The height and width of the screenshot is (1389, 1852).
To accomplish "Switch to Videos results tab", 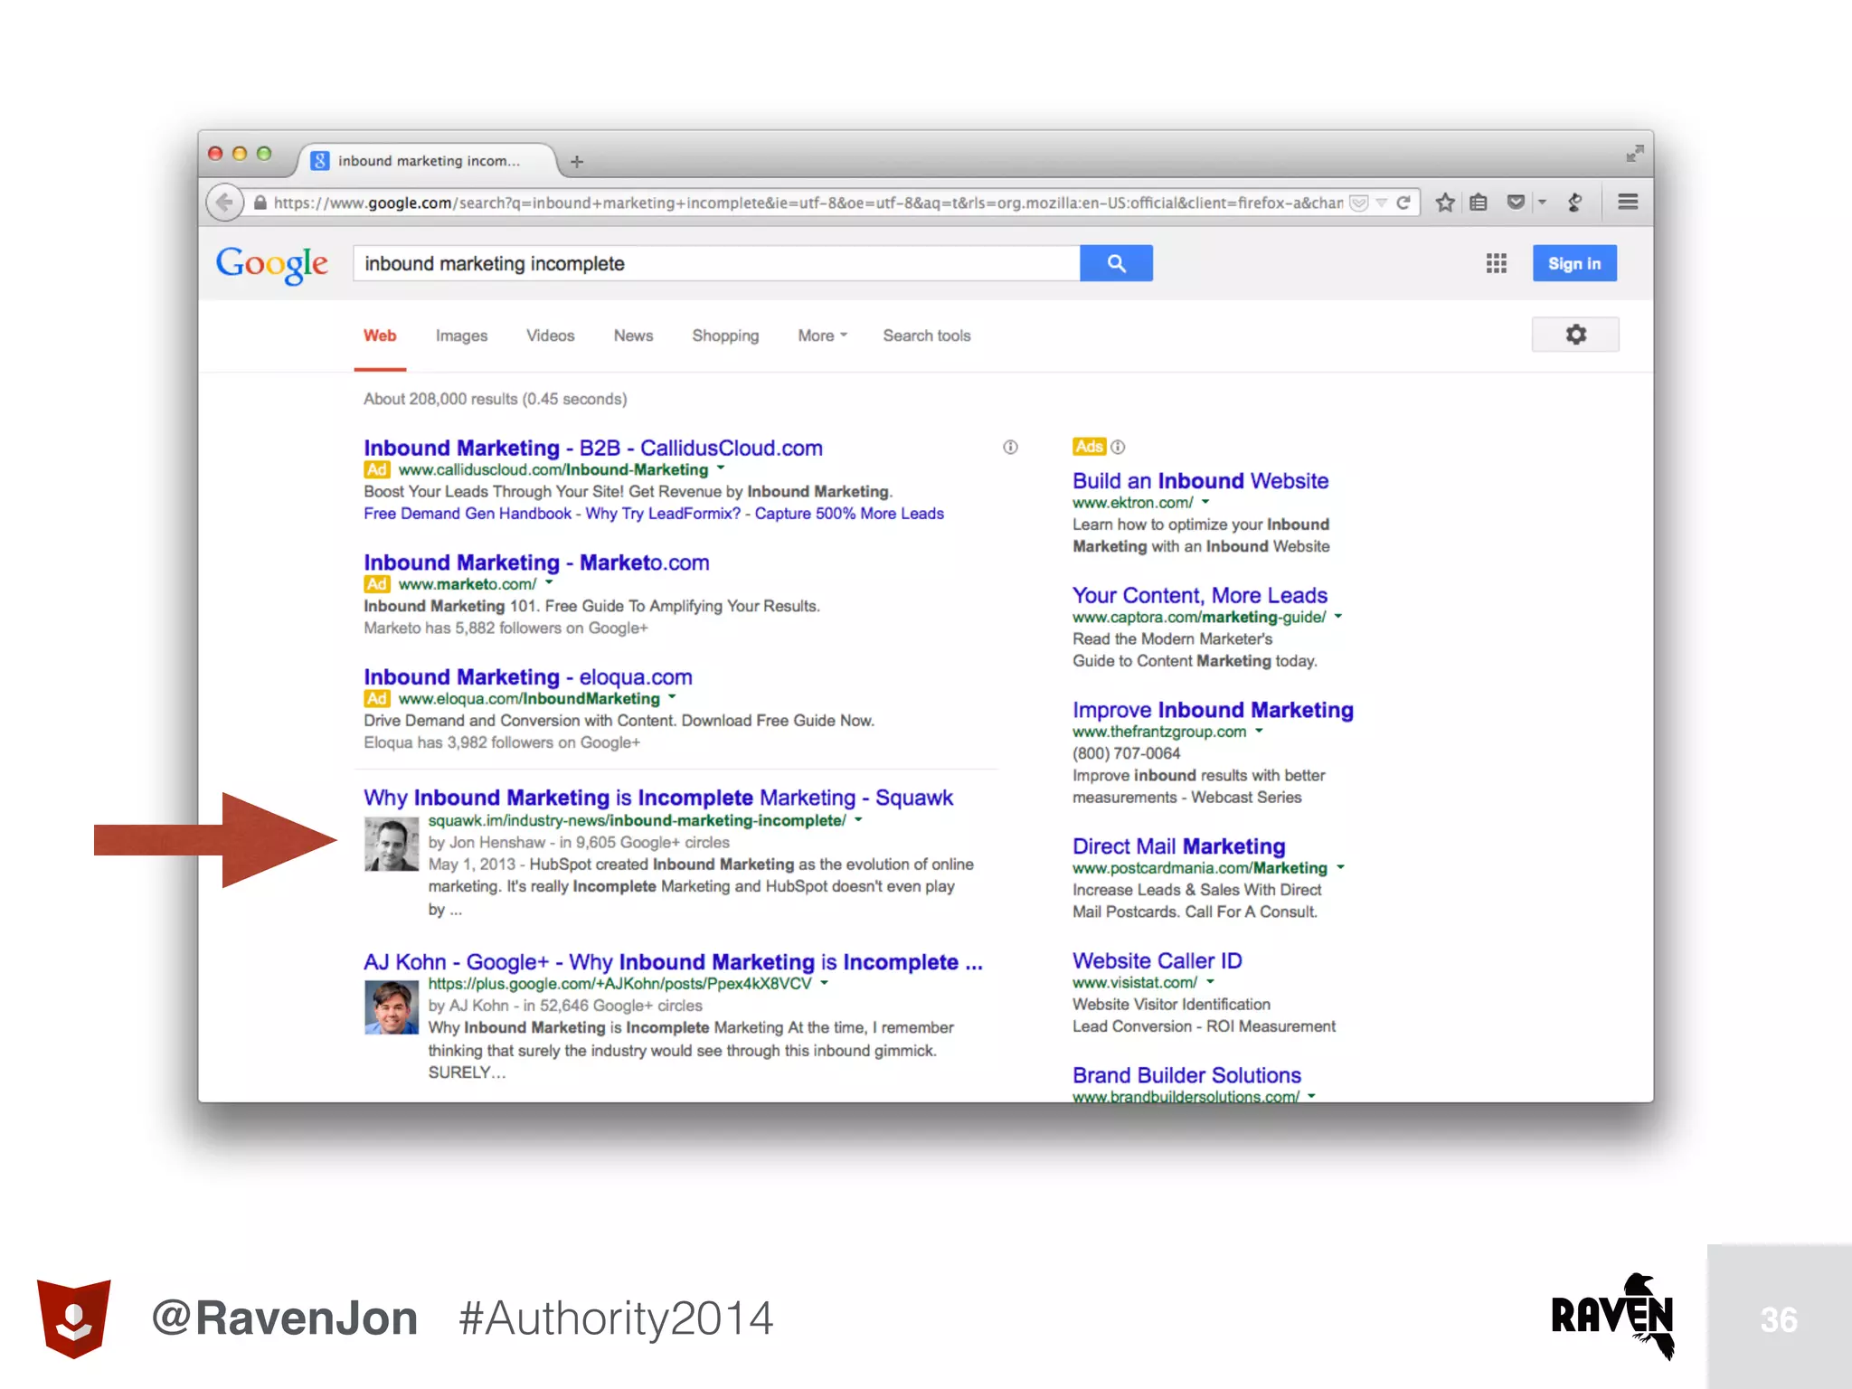I will click(x=550, y=335).
